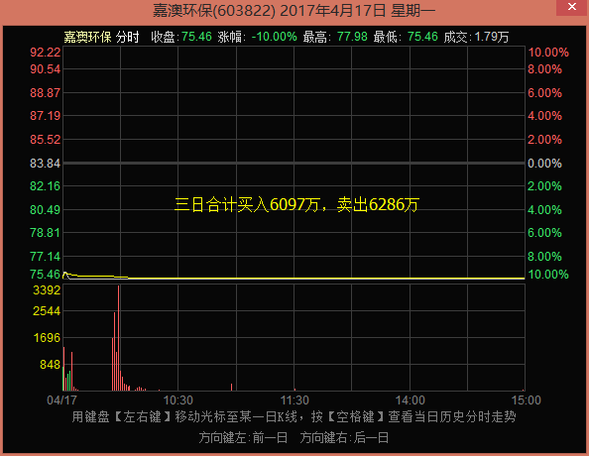Close the 嘉澳环保 intraday chart window
The width and height of the screenshot is (589, 456).
click(572, 7)
